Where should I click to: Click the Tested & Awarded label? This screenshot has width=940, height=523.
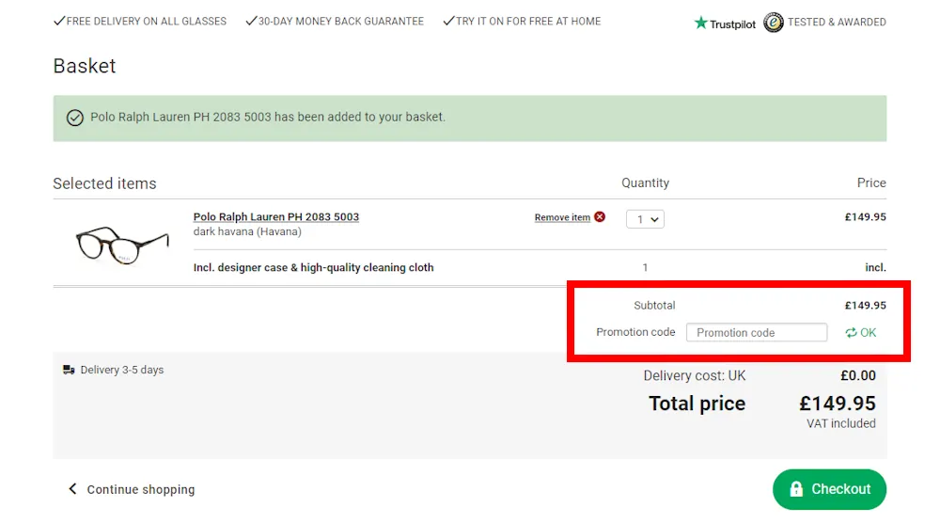coord(837,23)
